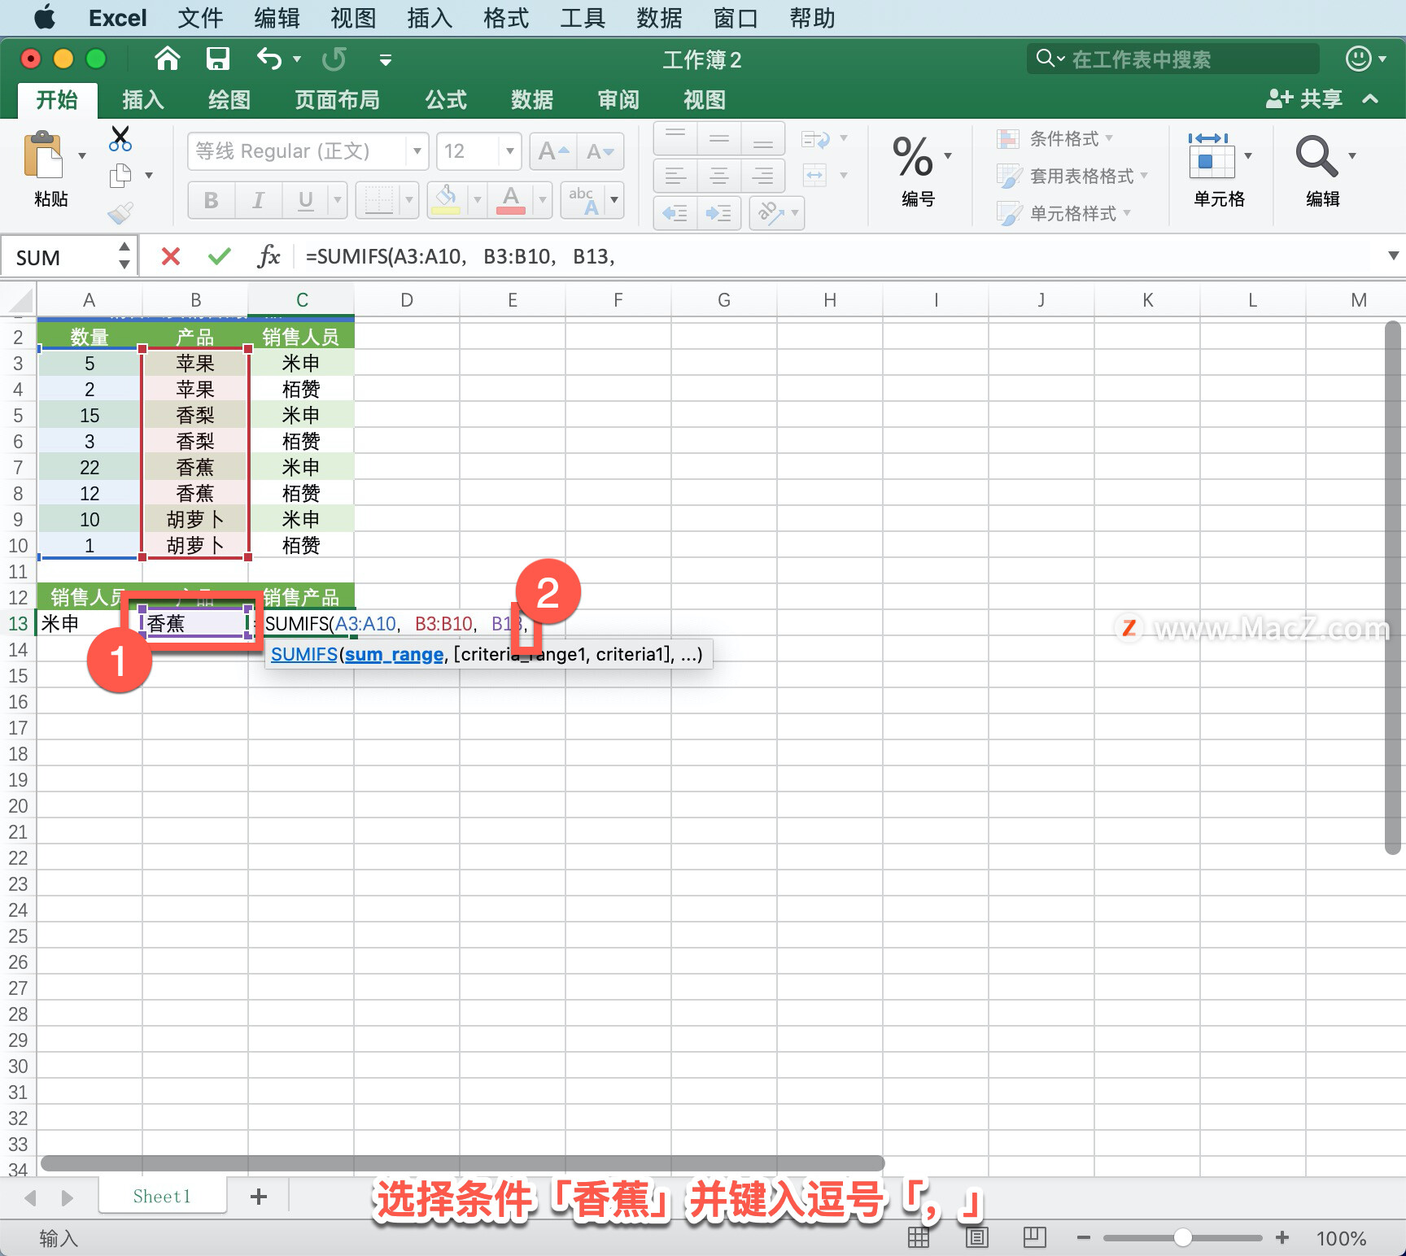1406x1256 pixels.
Task: Apply yellow fill color swatch
Action: pos(445,200)
